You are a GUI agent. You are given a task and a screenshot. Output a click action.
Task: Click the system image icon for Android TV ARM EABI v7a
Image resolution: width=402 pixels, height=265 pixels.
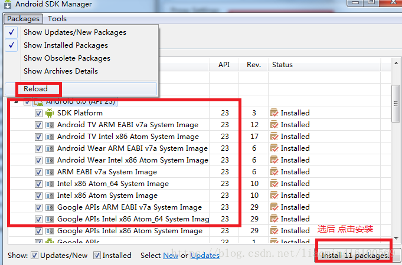(x=50, y=125)
